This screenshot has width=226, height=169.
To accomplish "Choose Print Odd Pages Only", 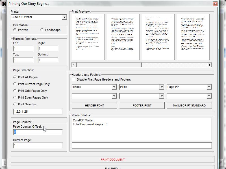I will (15, 91).
